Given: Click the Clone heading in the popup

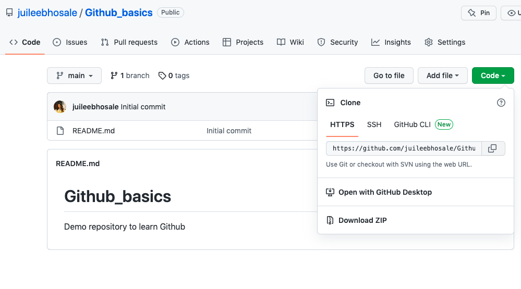Looking at the screenshot, I should coord(350,103).
